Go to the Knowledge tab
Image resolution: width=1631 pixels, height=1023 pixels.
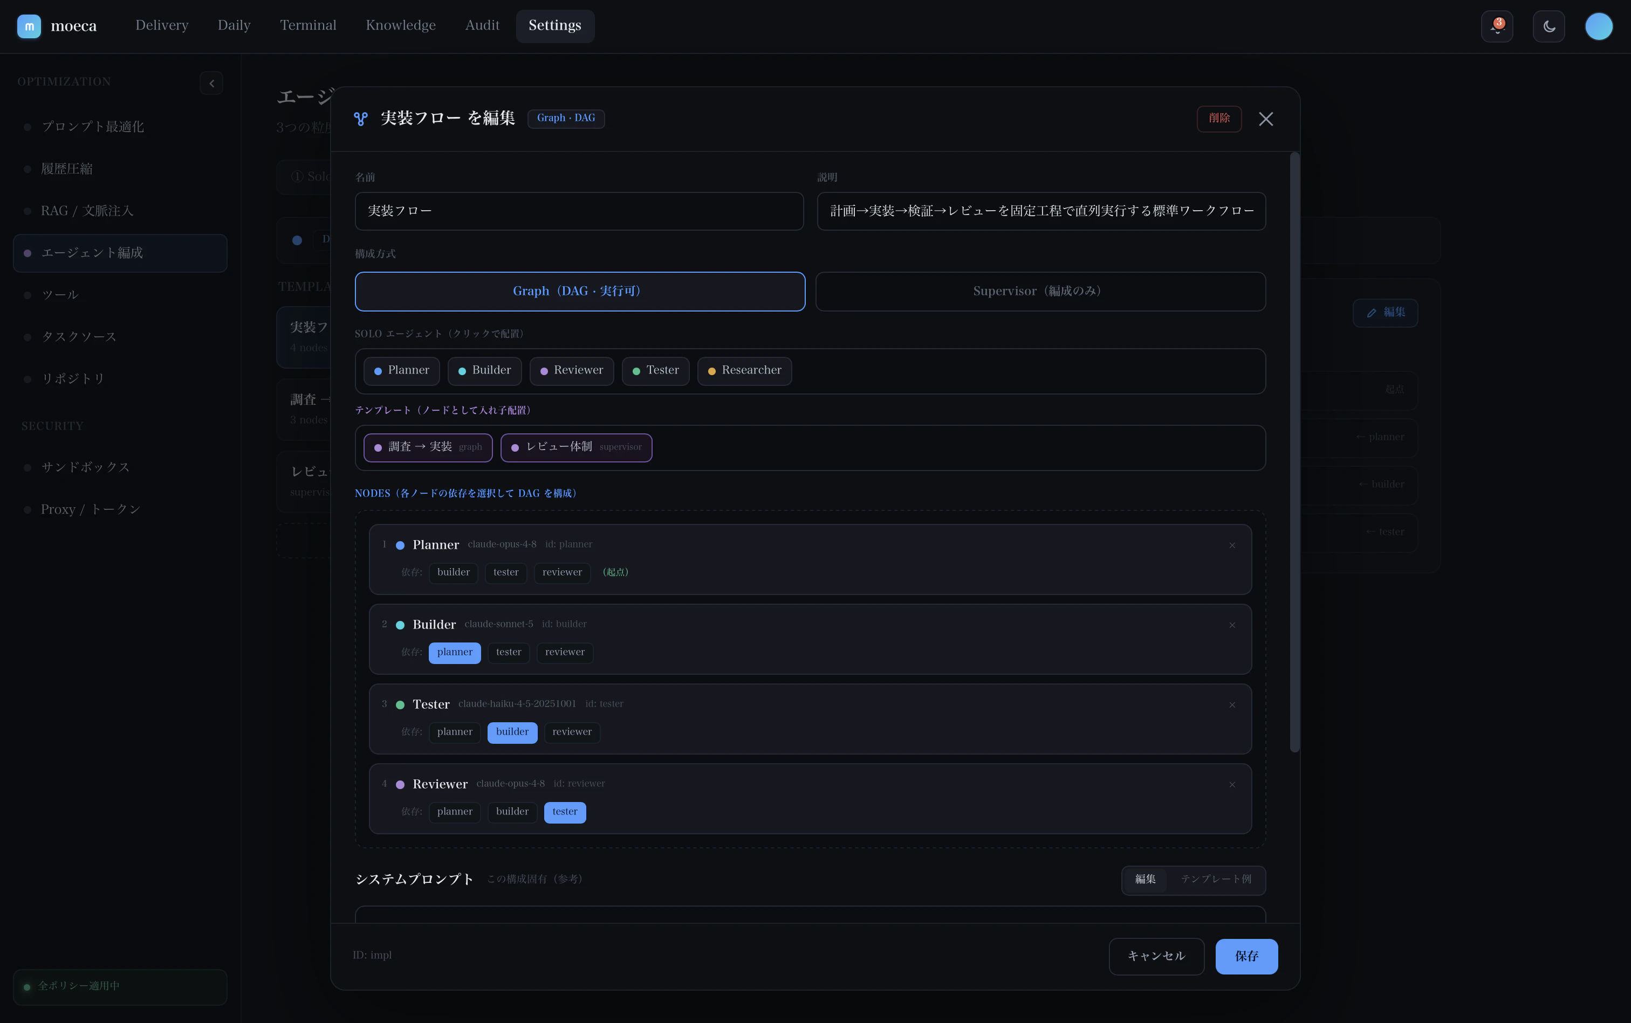click(401, 26)
